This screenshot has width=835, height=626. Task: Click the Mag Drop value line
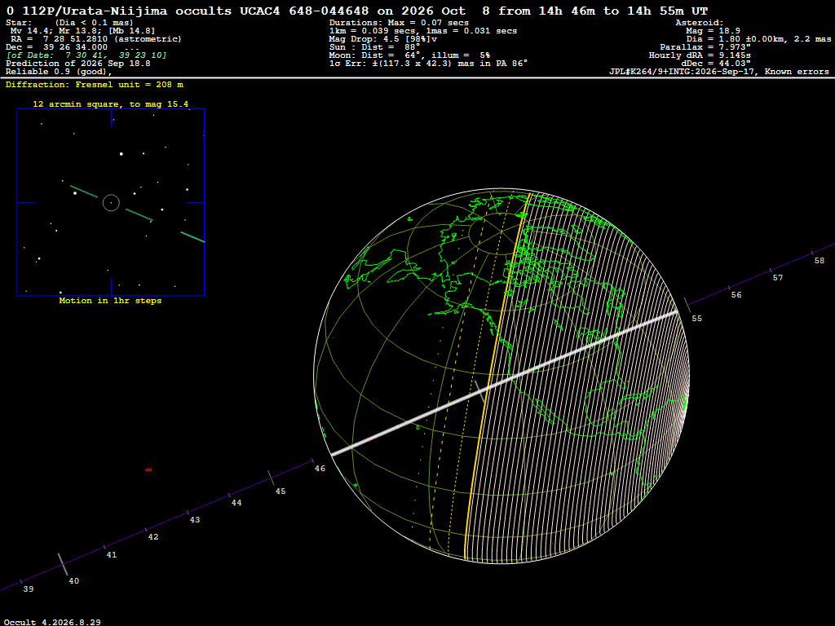click(x=383, y=39)
